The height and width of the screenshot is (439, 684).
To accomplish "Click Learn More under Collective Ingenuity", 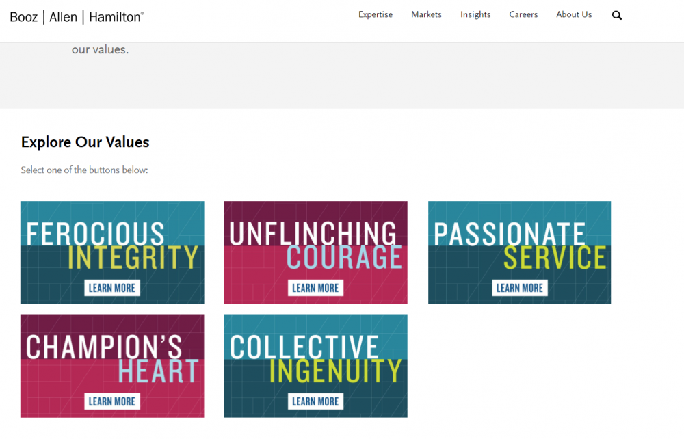I will [315, 401].
